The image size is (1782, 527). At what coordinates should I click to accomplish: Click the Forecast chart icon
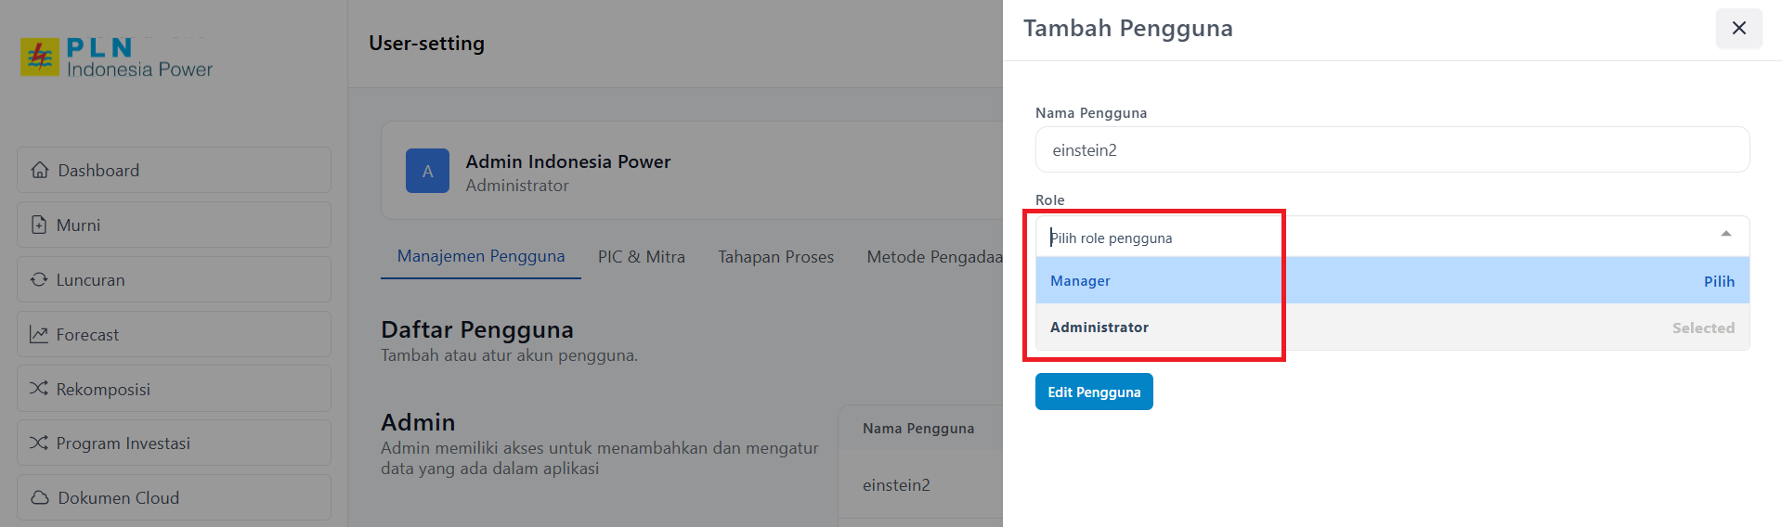39,334
